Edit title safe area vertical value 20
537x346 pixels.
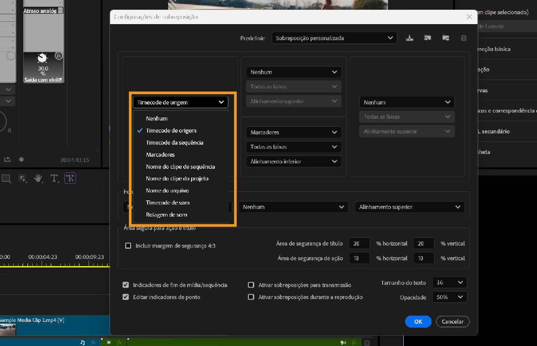click(424, 244)
